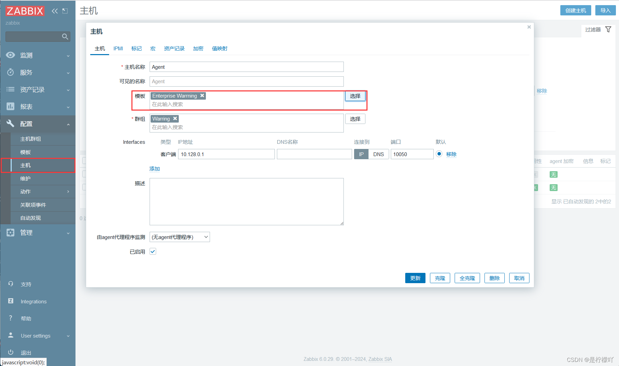Select the 默认 interface radio button
The width and height of the screenshot is (619, 366).
pyautogui.click(x=439, y=154)
